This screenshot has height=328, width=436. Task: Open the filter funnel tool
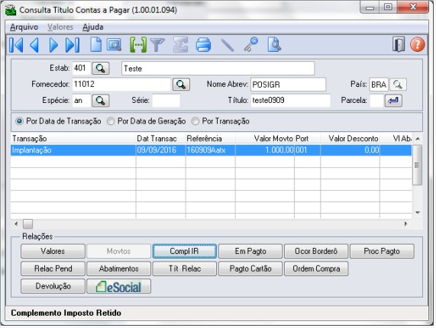point(157,45)
